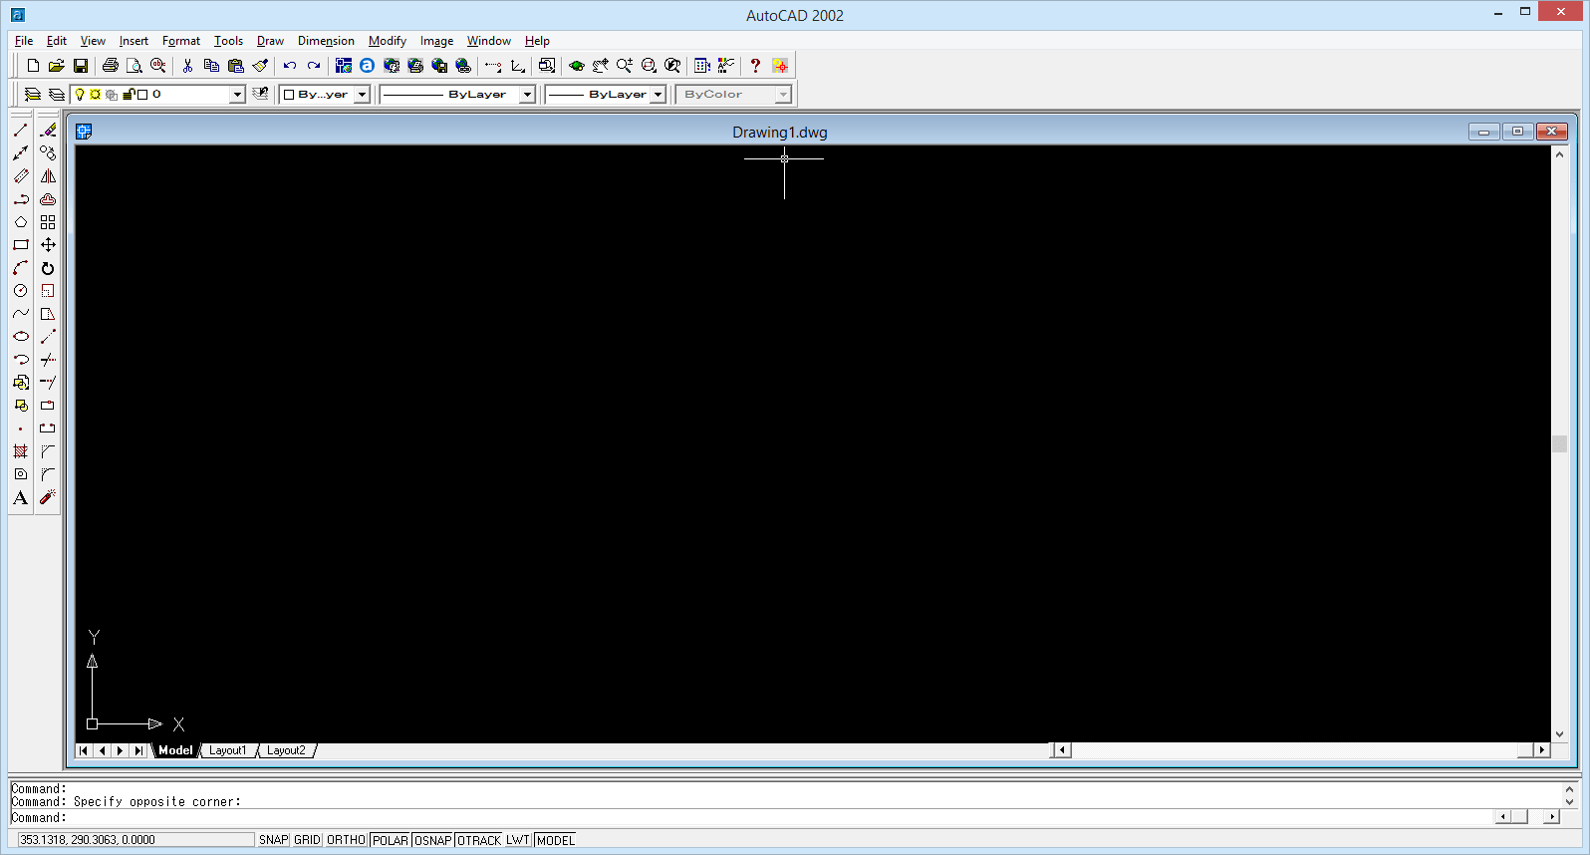Open the Dimension menu
Image resolution: width=1590 pixels, height=855 pixels.
(326, 41)
